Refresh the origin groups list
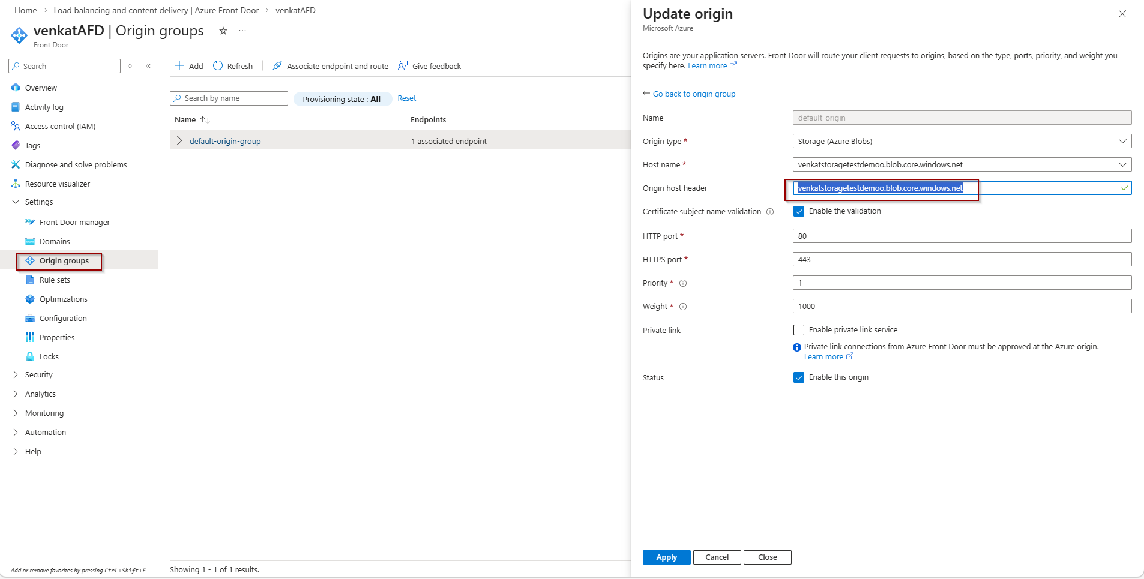 tap(233, 66)
